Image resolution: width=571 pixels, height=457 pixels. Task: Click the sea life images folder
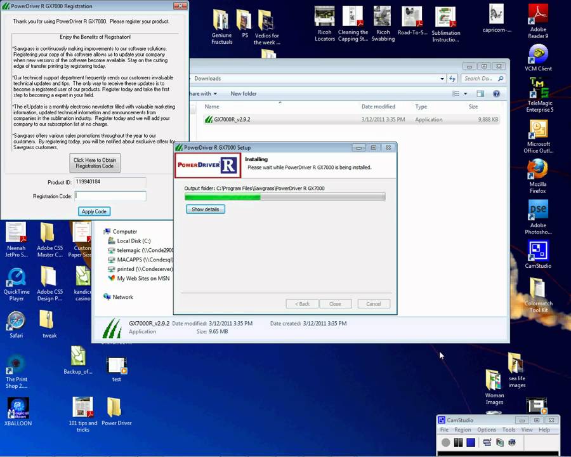pos(516,370)
